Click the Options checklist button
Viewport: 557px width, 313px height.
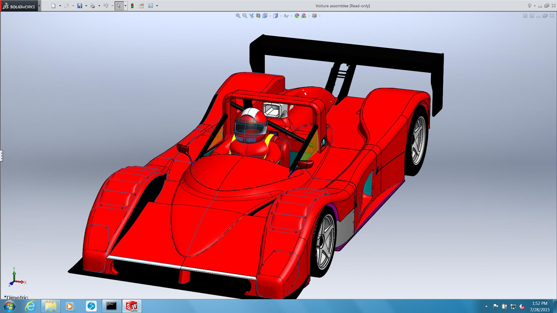click(x=151, y=6)
